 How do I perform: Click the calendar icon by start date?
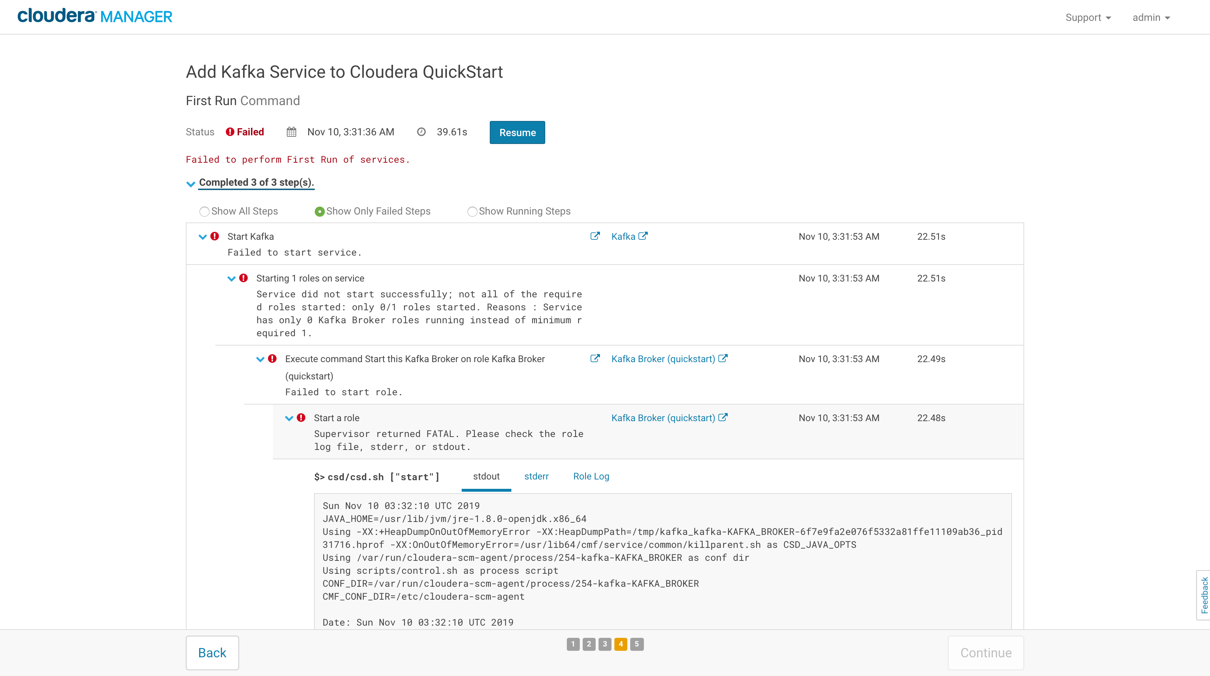point(291,132)
